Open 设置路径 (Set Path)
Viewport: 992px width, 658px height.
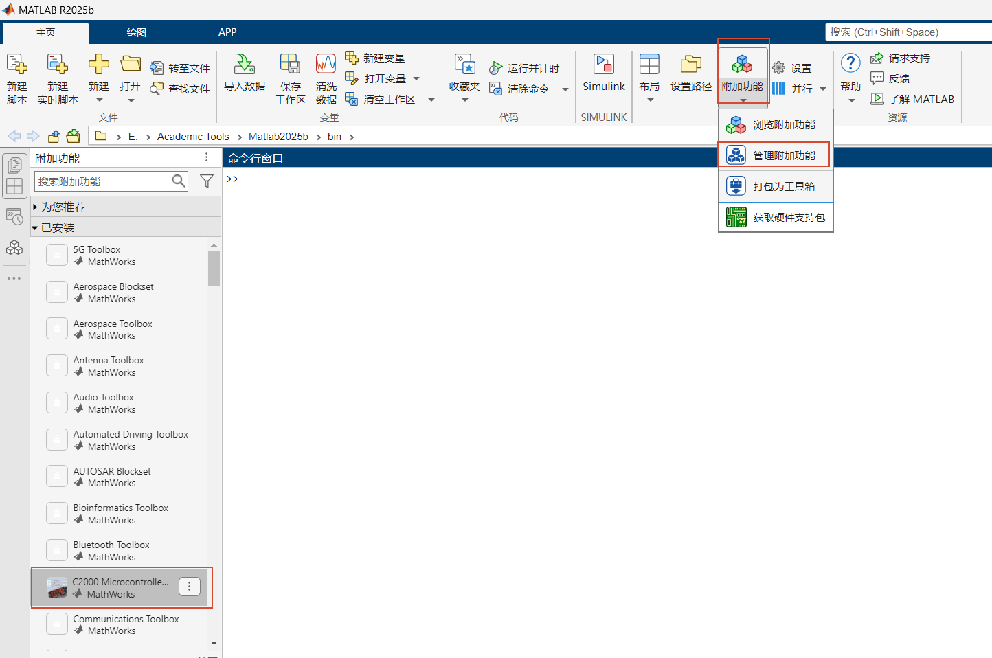pos(691,73)
